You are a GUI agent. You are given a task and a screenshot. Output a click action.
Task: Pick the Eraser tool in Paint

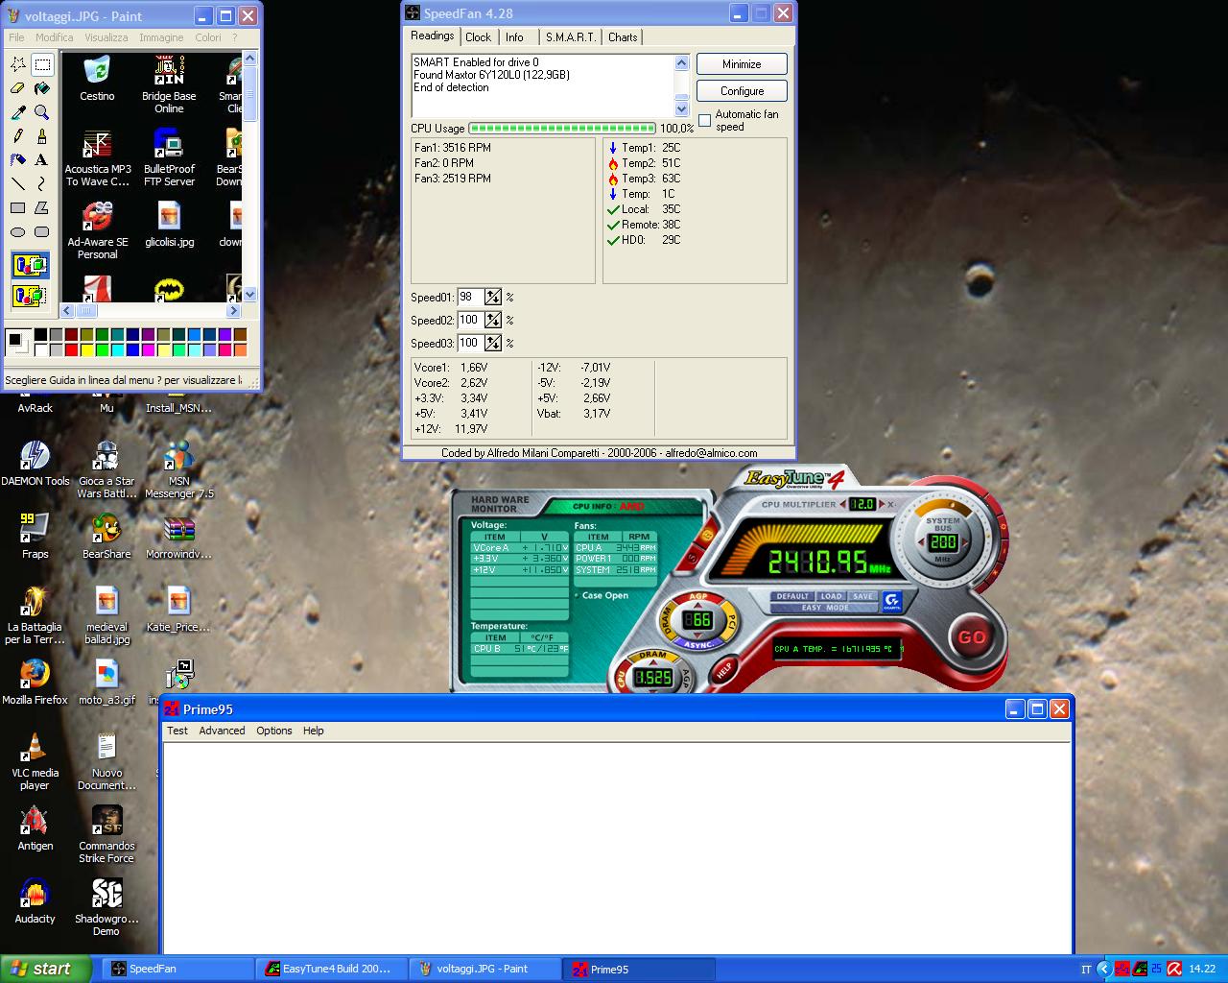18,88
